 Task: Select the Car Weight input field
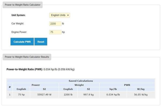(x=55, y=24)
